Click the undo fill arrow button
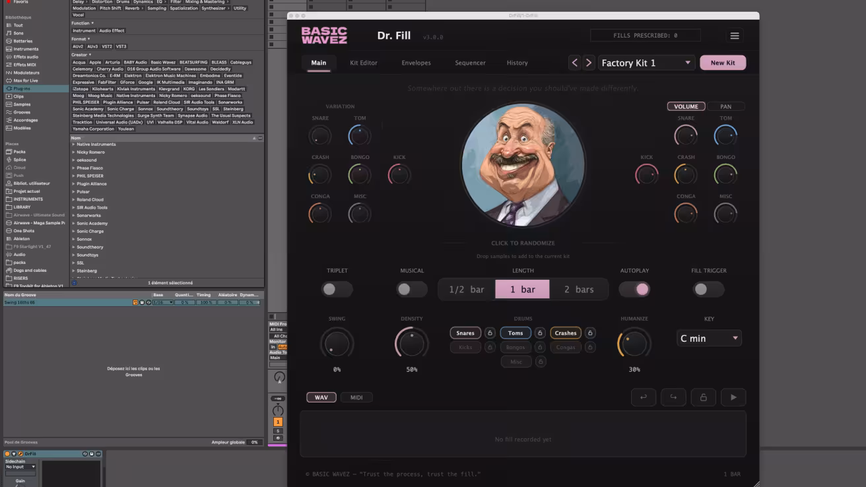Image resolution: width=866 pixels, height=487 pixels. pyautogui.click(x=643, y=397)
